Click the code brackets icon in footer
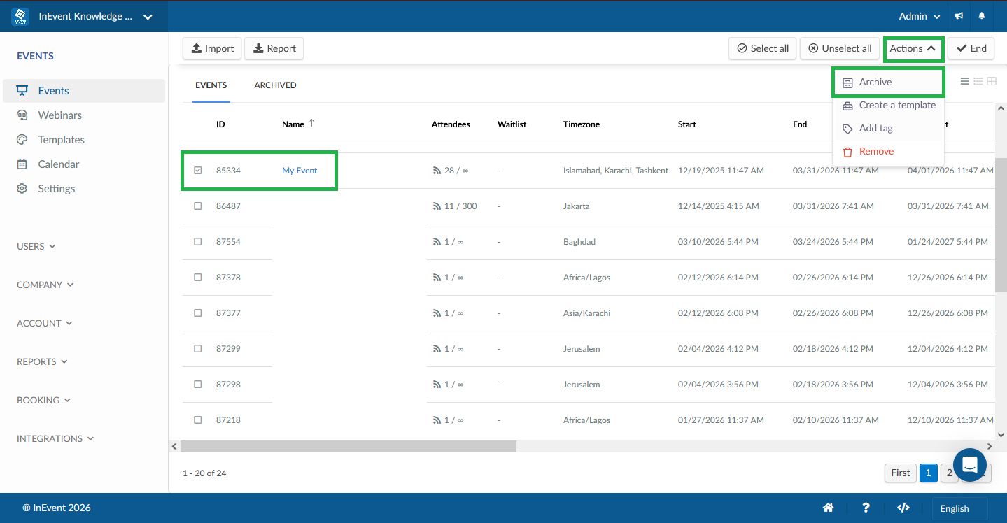This screenshot has width=1007, height=523. [x=903, y=508]
